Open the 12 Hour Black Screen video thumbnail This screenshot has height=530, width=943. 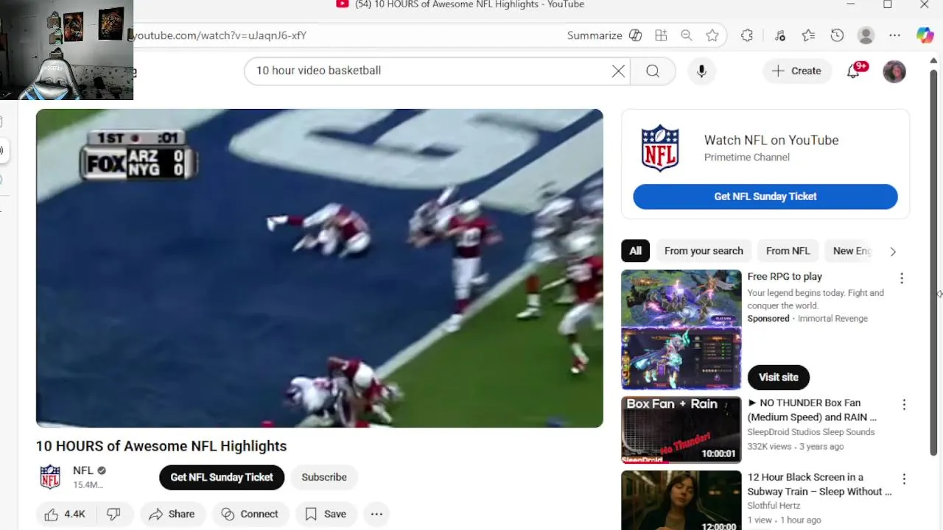pyautogui.click(x=681, y=501)
